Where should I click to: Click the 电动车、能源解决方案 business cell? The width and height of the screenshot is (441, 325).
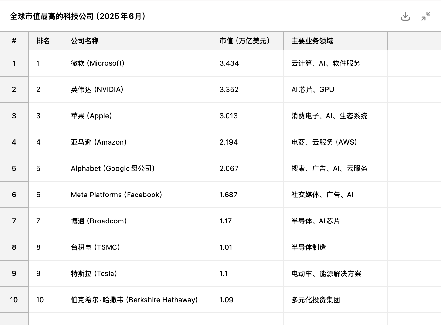click(x=336, y=273)
